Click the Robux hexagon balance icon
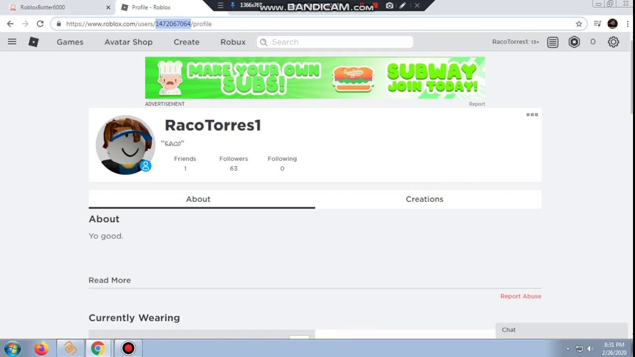Screen dimensions: 635x357 pyautogui.click(x=574, y=42)
